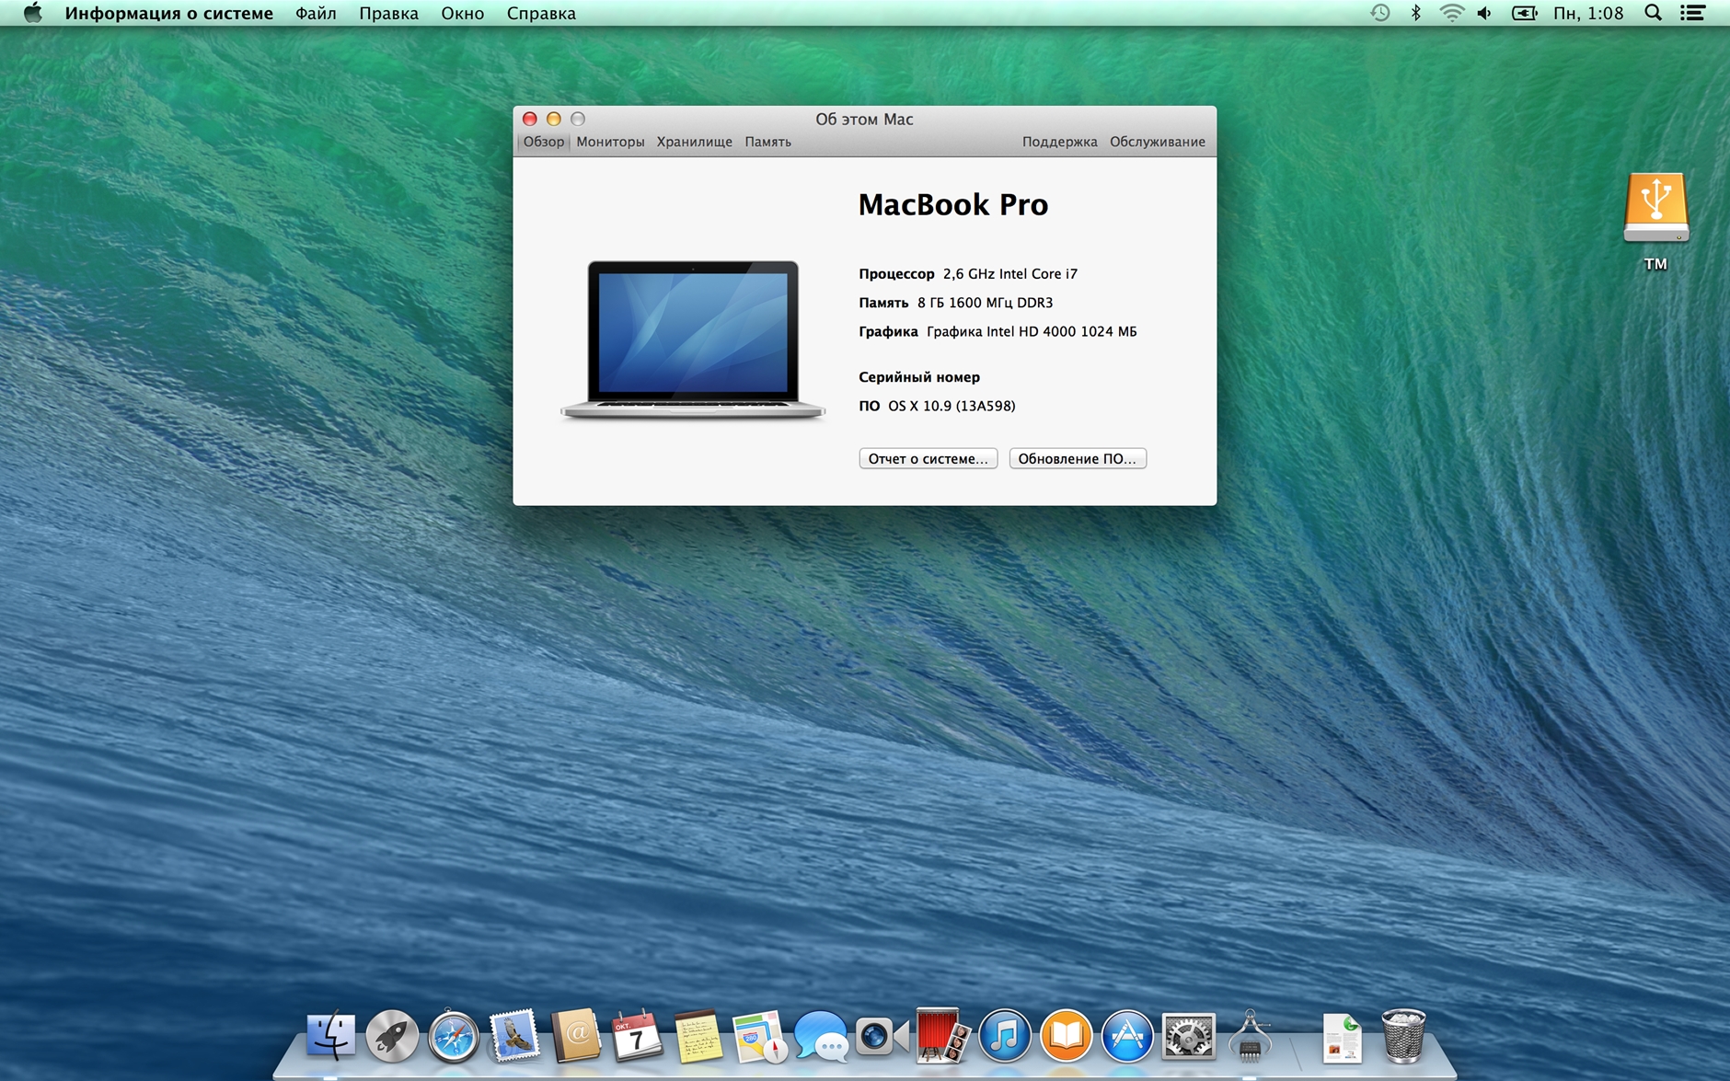The height and width of the screenshot is (1081, 1730).
Task: Open the Окно menu
Action: click(462, 13)
